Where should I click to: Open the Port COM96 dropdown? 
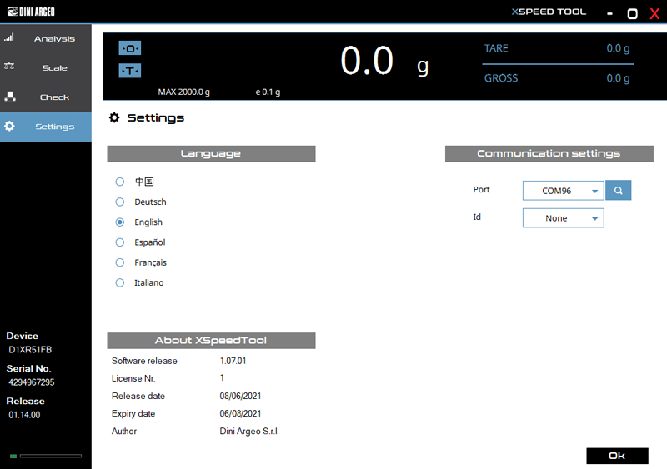563,192
